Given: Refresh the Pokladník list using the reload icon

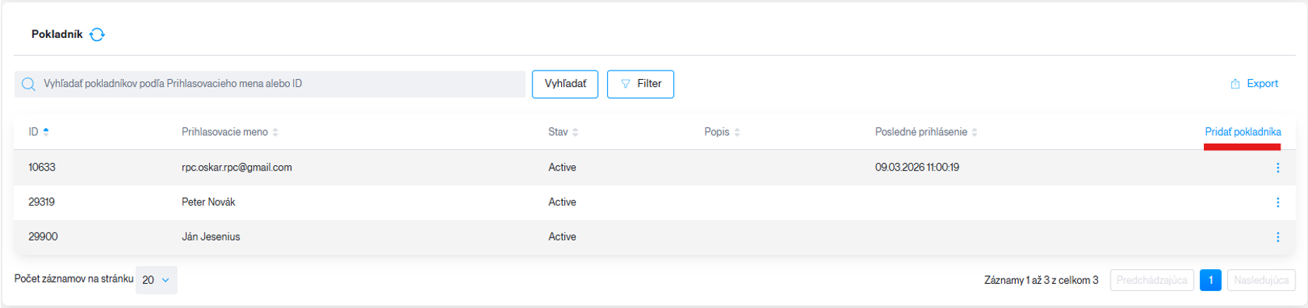Looking at the screenshot, I should pyautogui.click(x=97, y=34).
